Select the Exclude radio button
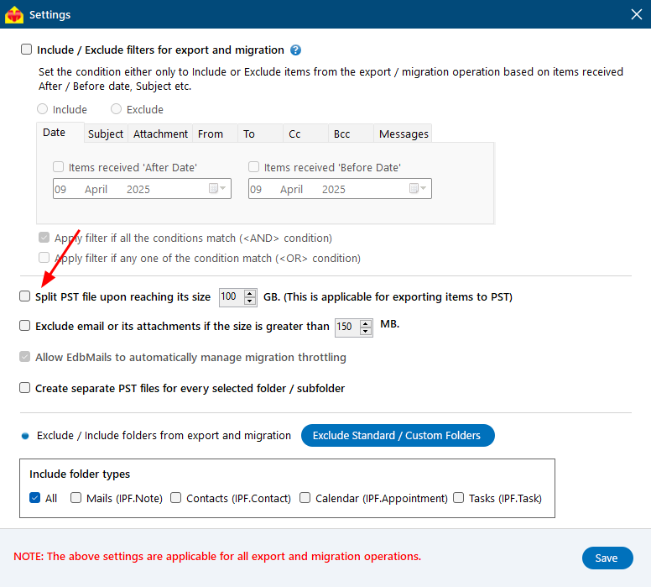Image resolution: width=651 pixels, height=587 pixels. coord(117,109)
